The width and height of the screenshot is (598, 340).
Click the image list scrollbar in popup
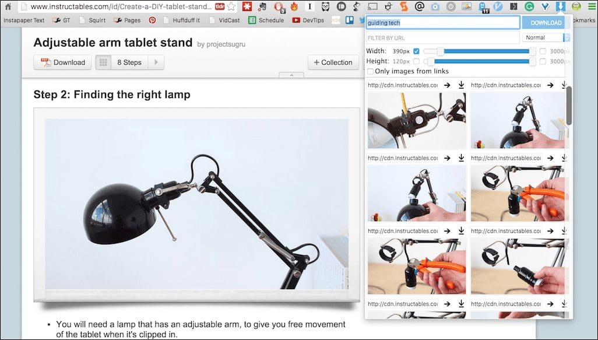(569, 106)
